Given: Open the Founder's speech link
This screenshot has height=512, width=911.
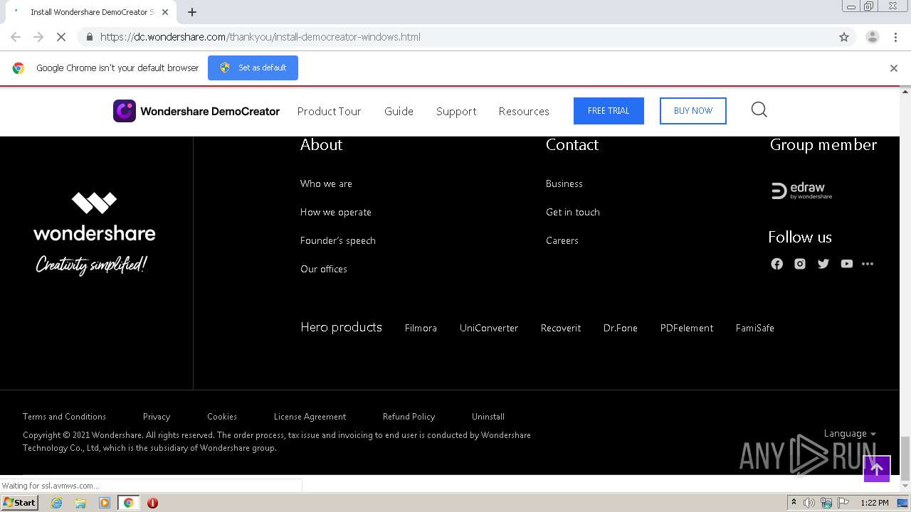Looking at the screenshot, I should (x=338, y=240).
